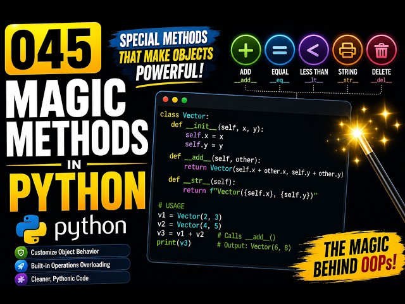Click the Customize Object Behavior pill
The image size is (405, 304).
[72, 252]
